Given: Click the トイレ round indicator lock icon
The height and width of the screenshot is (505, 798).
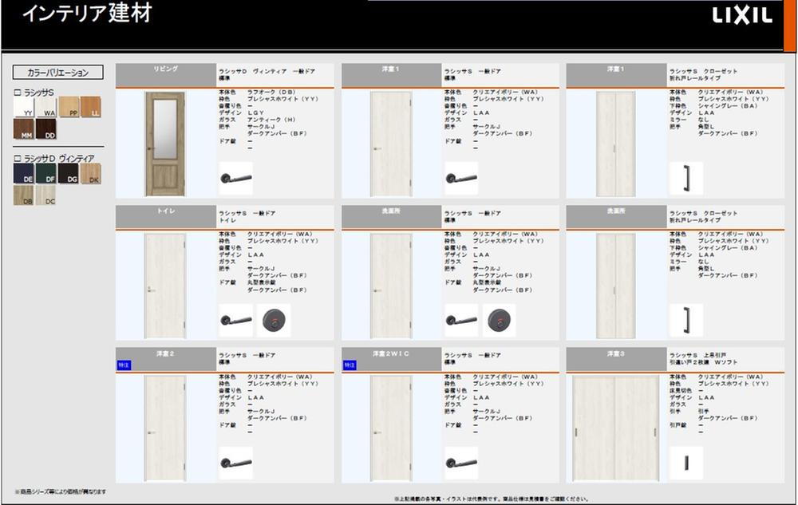Looking at the screenshot, I should (x=274, y=321).
